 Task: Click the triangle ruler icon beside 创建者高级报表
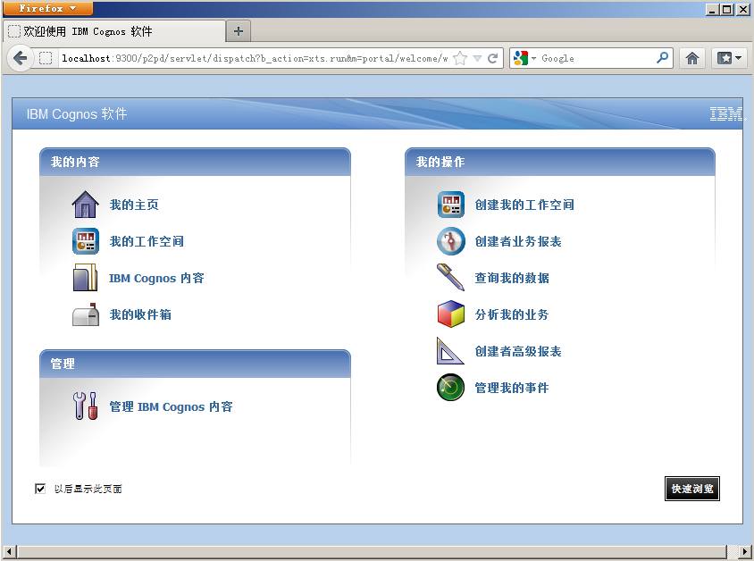pyautogui.click(x=450, y=351)
